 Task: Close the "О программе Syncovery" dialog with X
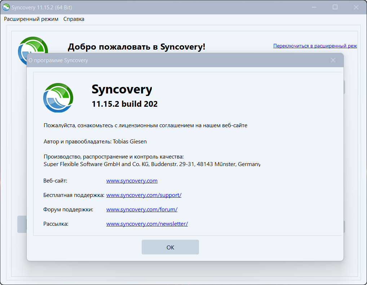[333, 60]
